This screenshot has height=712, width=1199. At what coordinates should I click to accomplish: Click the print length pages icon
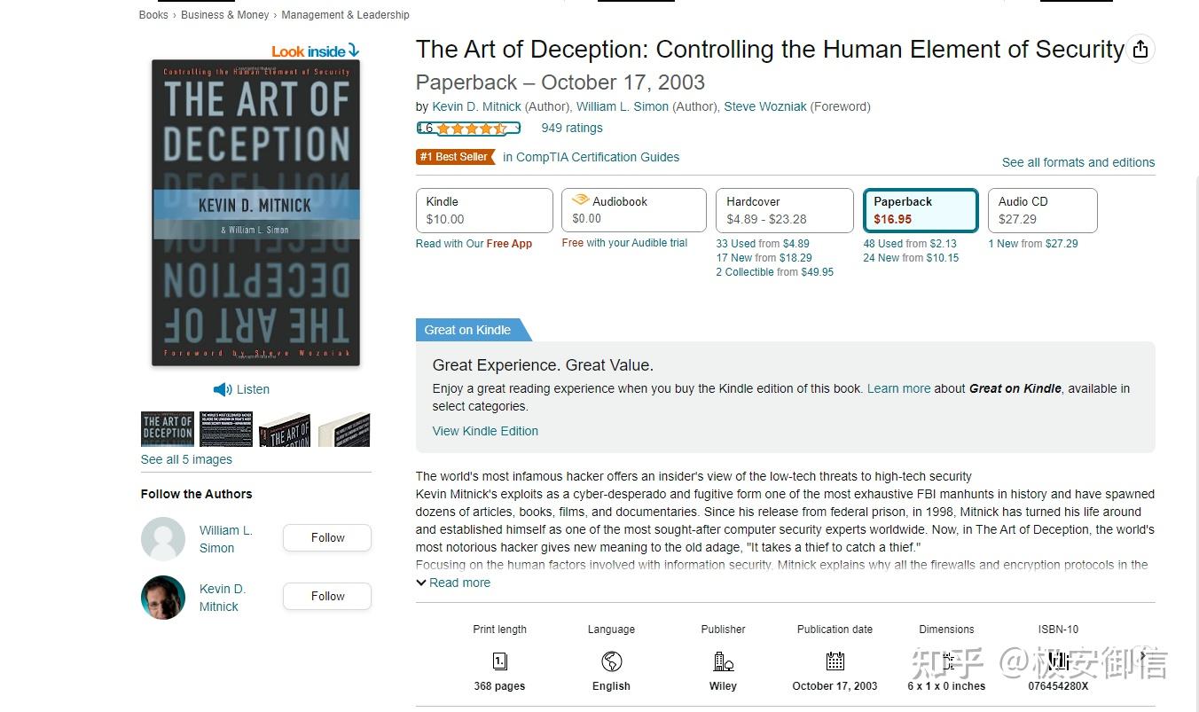(499, 661)
